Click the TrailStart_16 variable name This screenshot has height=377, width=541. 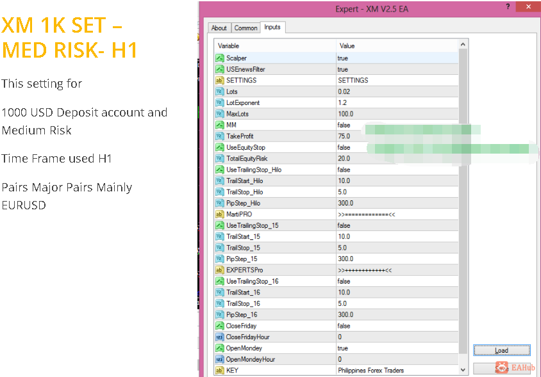[243, 293]
